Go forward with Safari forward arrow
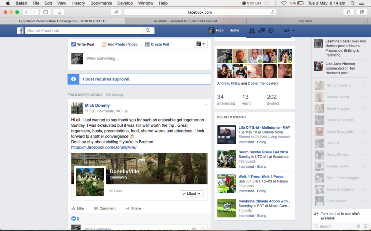This screenshot has width=371, height=231. pyautogui.click(x=34, y=12)
